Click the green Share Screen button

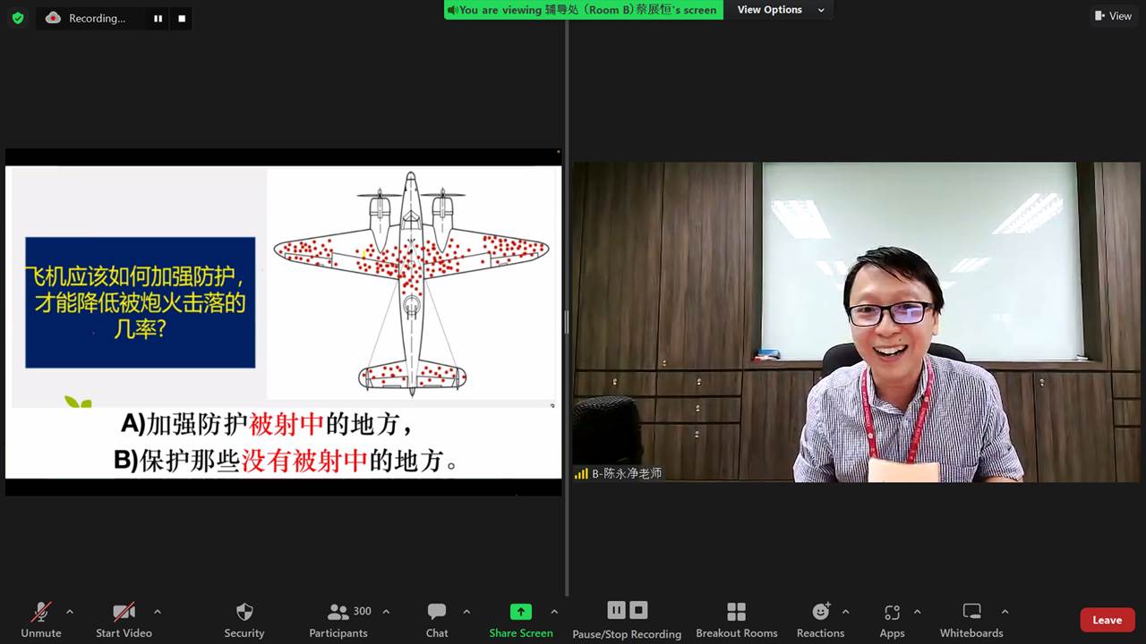pyautogui.click(x=521, y=619)
